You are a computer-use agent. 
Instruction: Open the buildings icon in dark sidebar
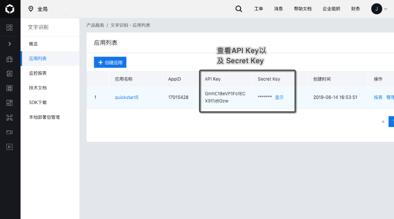[9, 59]
